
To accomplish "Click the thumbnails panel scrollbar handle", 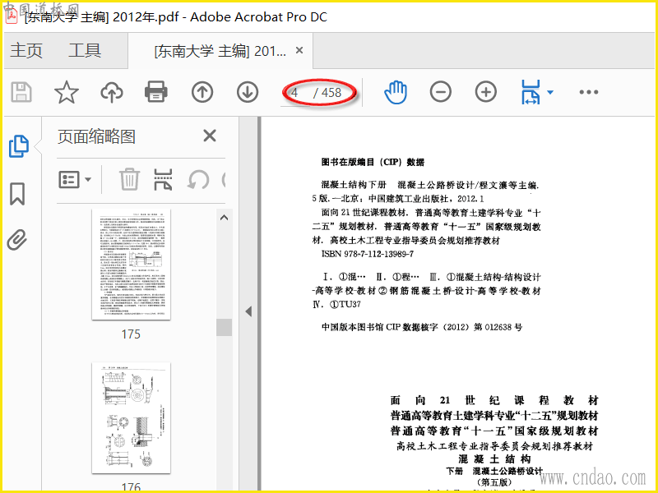I will tap(224, 327).
